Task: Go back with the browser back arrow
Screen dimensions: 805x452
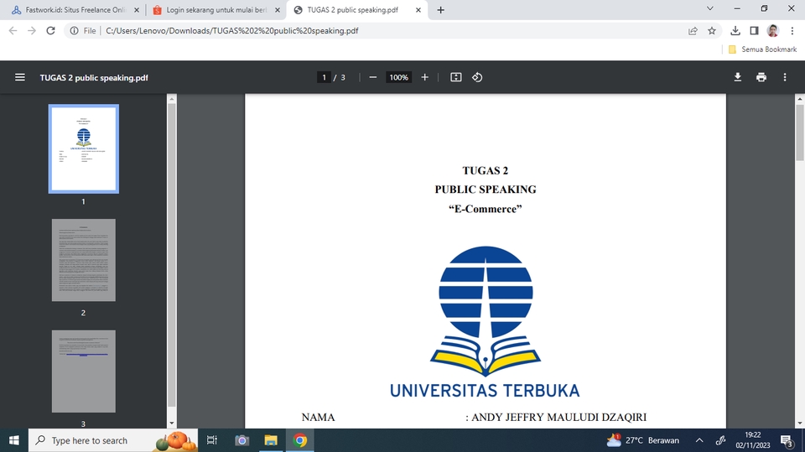Action: [x=13, y=31]
